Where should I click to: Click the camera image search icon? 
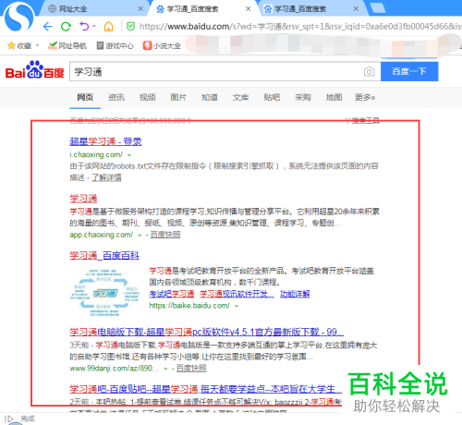click(369, 72)
